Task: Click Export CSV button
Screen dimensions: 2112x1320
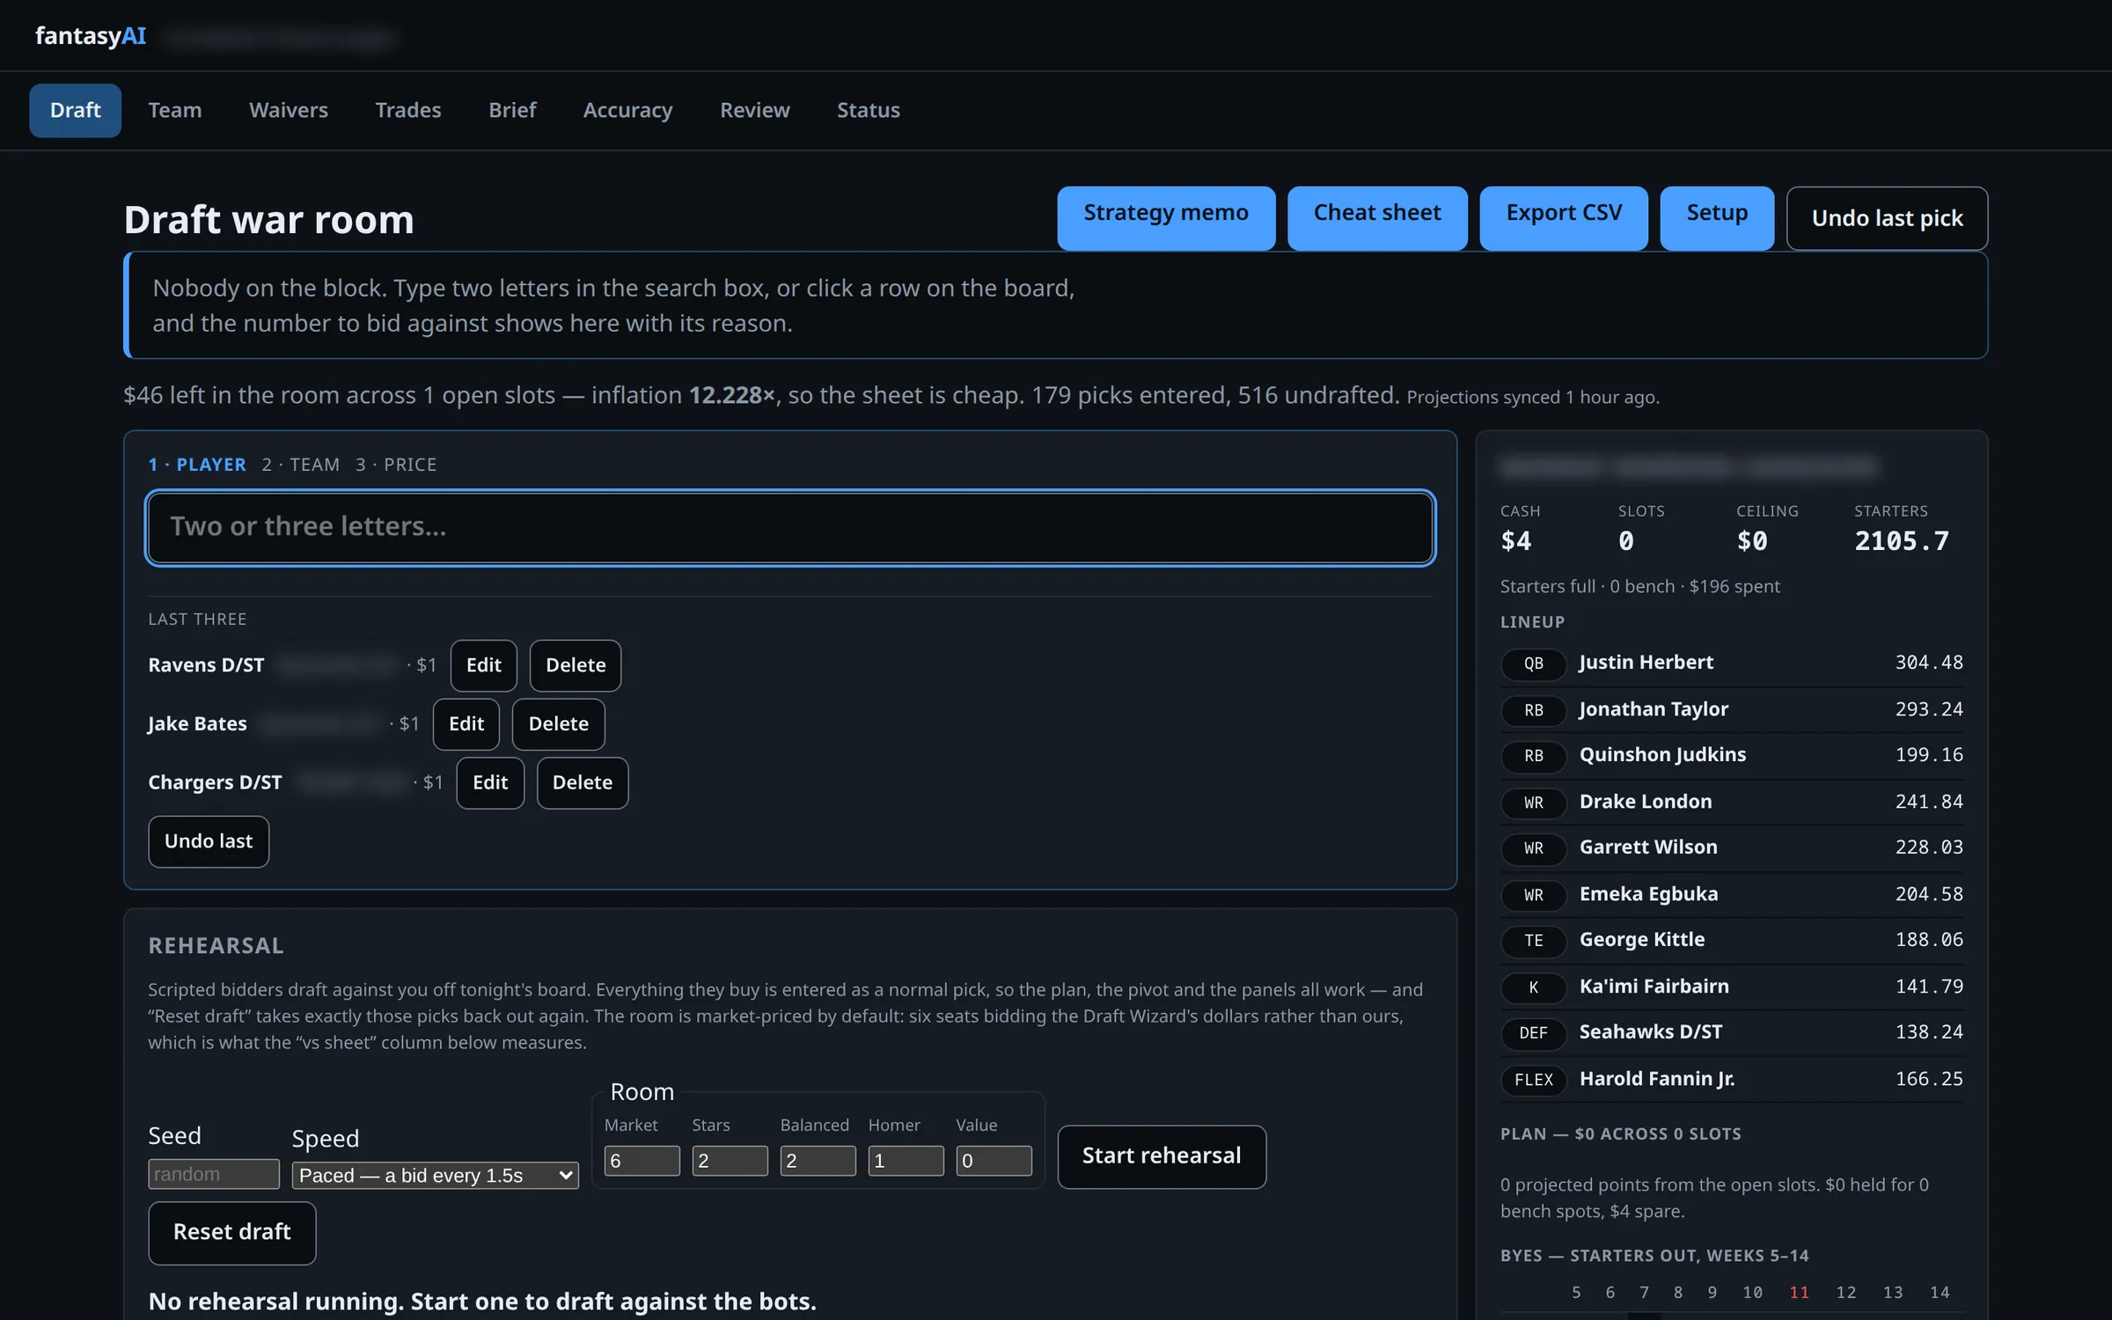Action: pos(1564,217)
